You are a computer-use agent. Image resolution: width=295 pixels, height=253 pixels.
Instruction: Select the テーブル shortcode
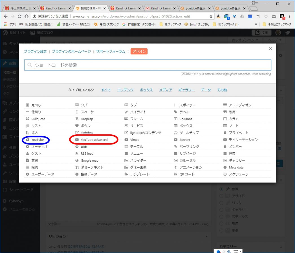click(134, 147)
